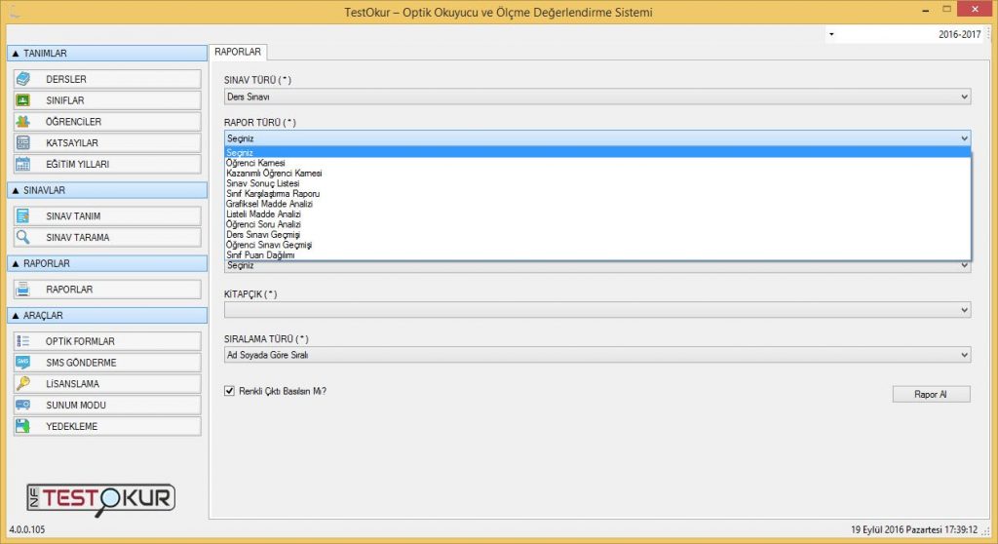
Task: Click the RAPORLAR printer icon in sidebar
Action: (x=23, y=290)
